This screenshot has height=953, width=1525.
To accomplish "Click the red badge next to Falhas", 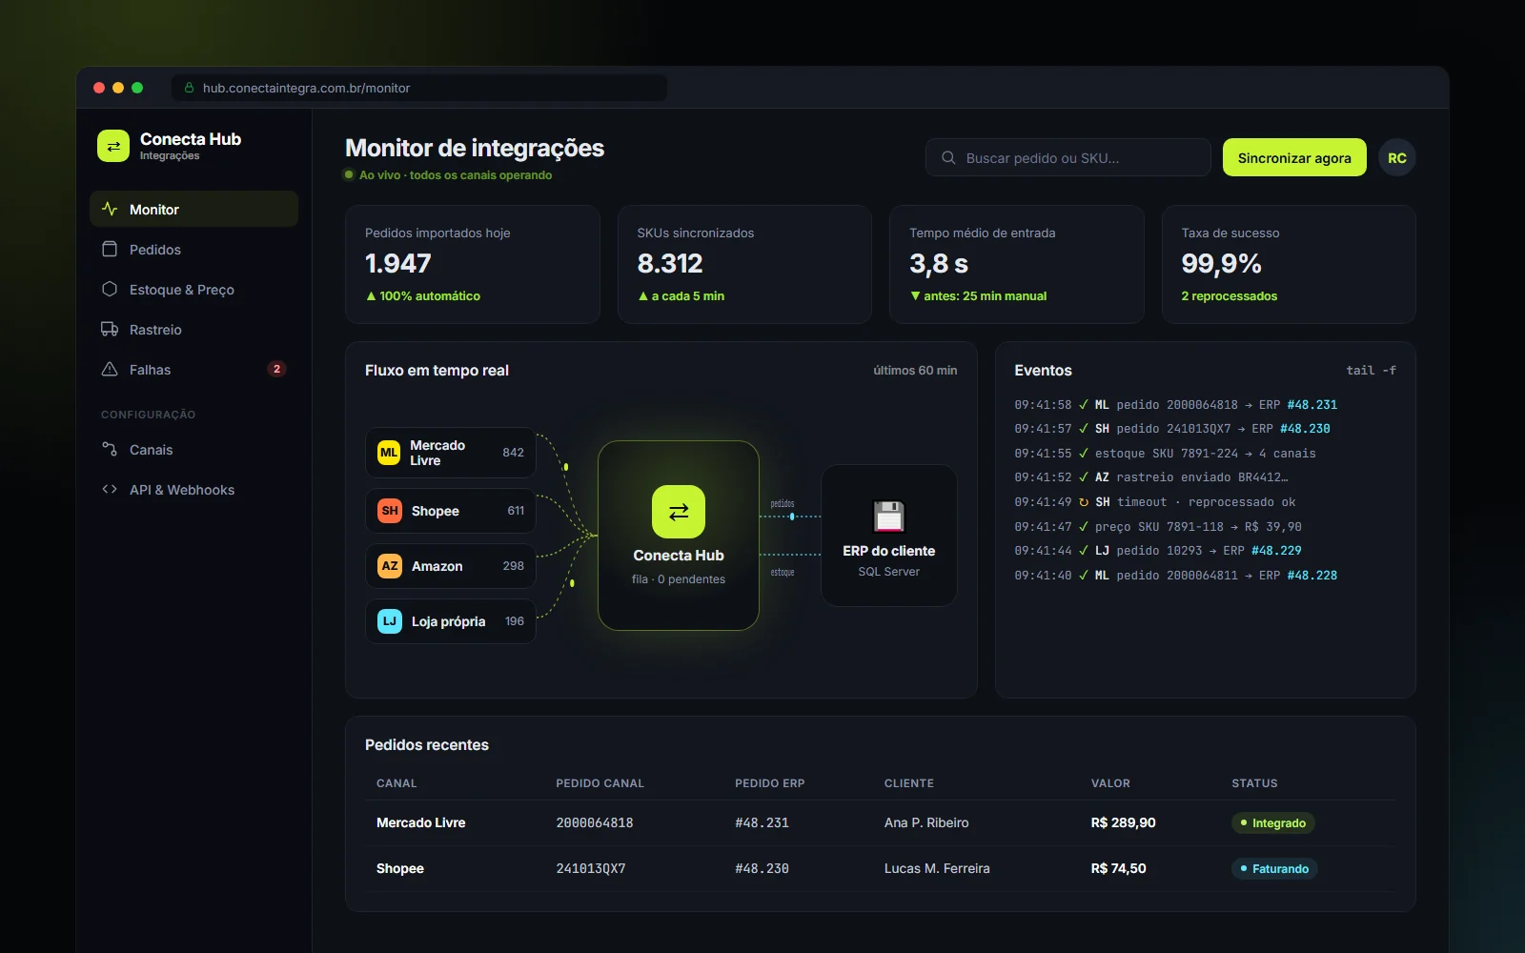I will point(276,369).
